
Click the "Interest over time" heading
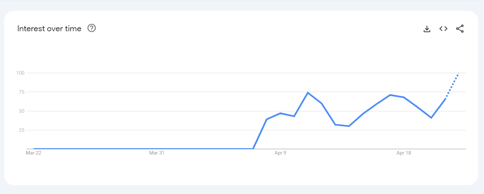tap(49, 29)
